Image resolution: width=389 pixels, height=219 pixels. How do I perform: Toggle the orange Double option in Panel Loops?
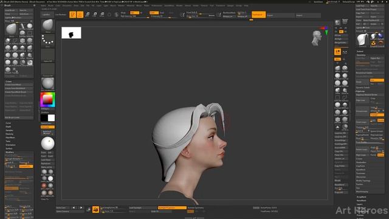[x=381, y=120]
